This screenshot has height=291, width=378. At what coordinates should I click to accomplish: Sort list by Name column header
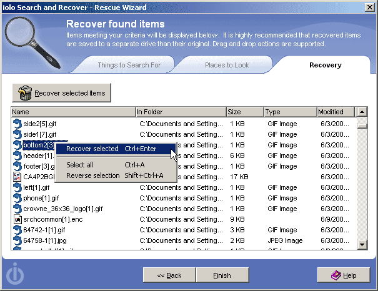[x=73, y=112]
